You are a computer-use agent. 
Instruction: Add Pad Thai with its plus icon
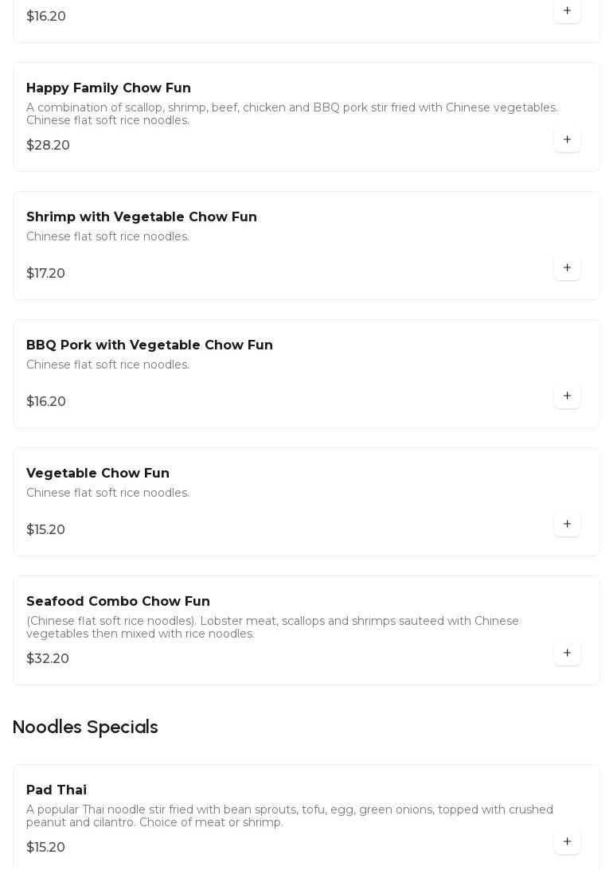567,842
